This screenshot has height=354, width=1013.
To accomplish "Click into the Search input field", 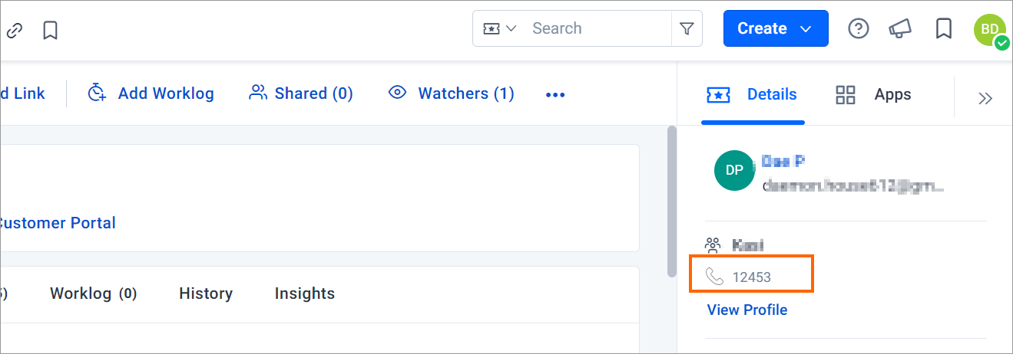I will pyautogui.click(x=598, y=28).
